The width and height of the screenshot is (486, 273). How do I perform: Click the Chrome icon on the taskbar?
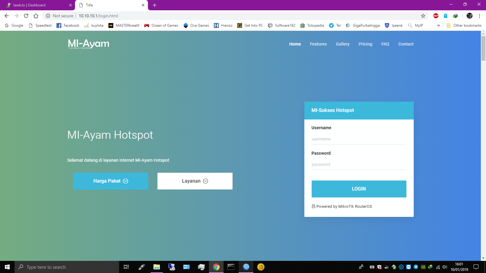click(x=216, y=267)
